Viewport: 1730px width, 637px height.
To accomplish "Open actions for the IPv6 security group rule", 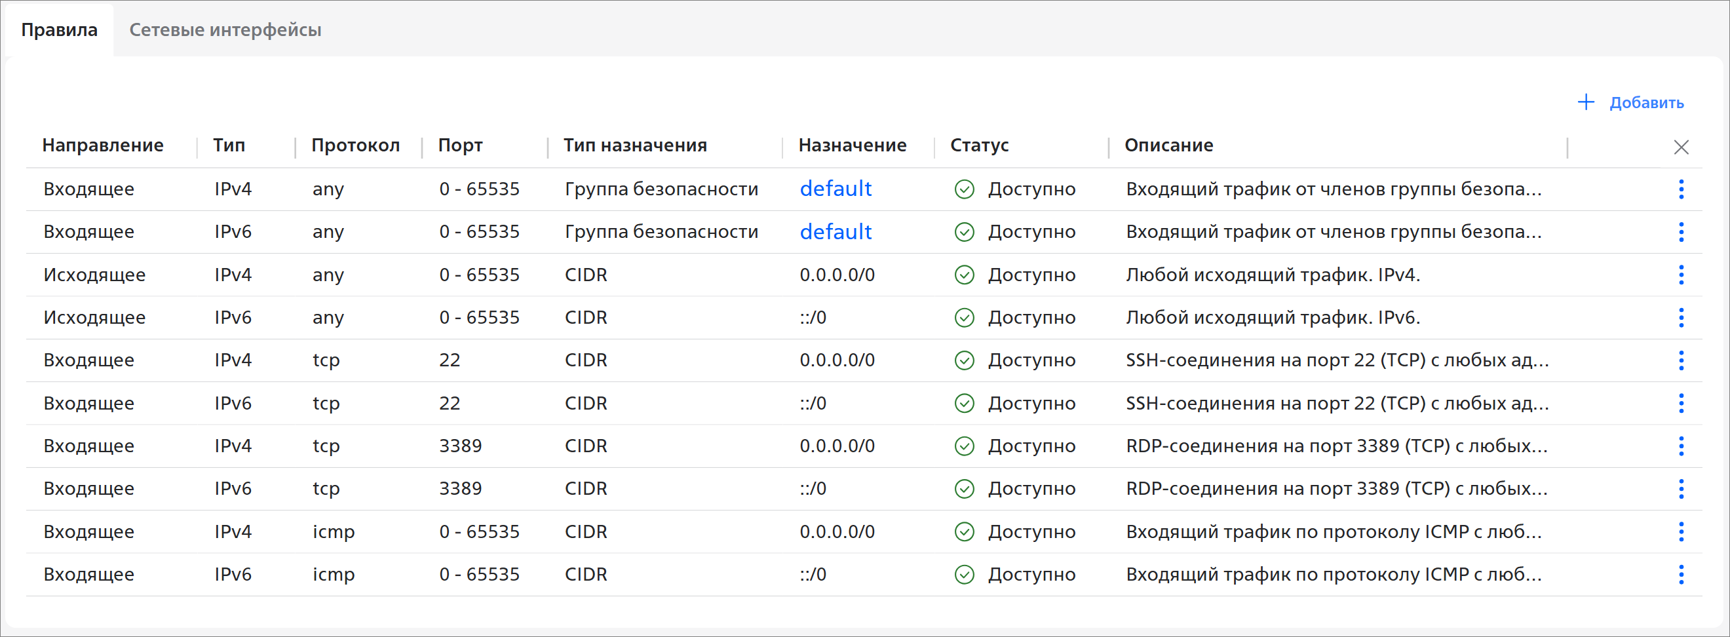I will [x=1681, y=232].
